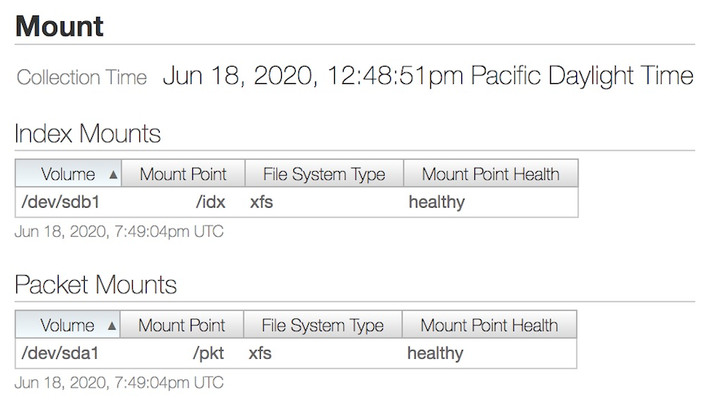Sort Index Mounts by Mount Point Health
Screen dimensions: 704x407
(x=491, y=173)
